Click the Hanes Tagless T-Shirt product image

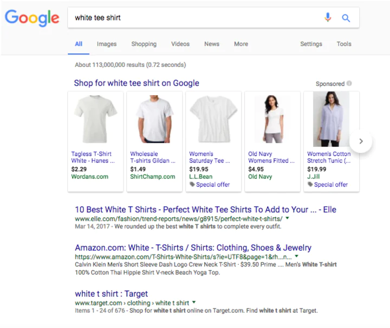[x=95, y=120]
